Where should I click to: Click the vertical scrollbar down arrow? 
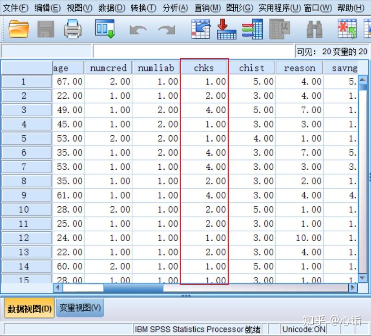pos(362,277)
